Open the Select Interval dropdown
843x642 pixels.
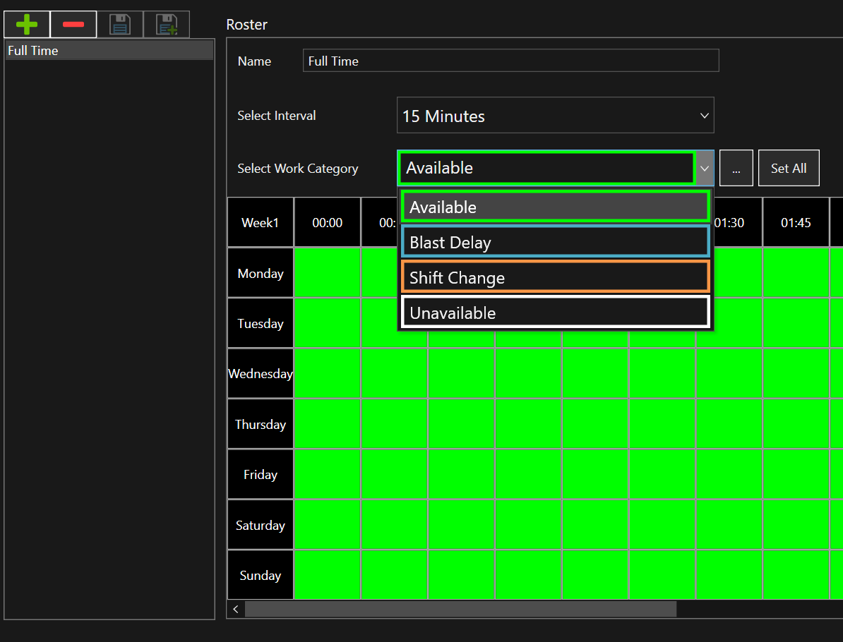pyautogui.click(x=555, y=116)
